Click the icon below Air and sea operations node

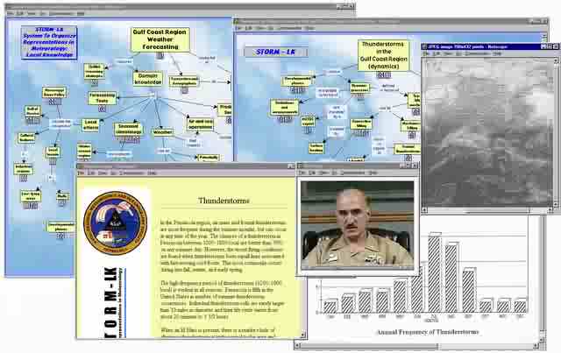click(x=201, y=135)
